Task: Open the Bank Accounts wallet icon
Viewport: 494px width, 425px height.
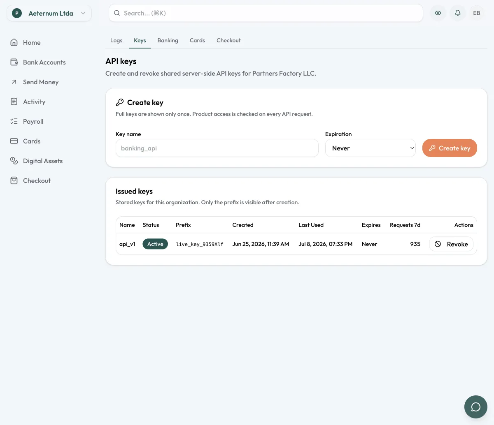Action: pyautogui.click(x=14, y=62)
